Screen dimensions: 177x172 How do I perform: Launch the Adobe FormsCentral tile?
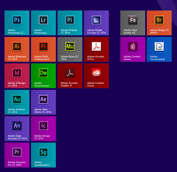coord(159,49)
